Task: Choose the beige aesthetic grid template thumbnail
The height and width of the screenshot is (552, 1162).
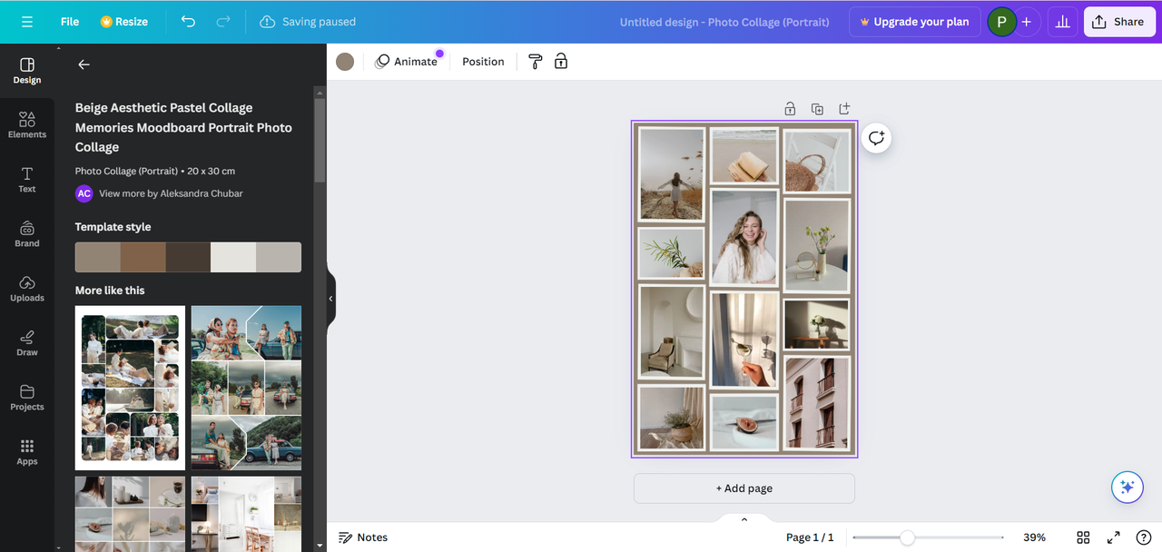Action: (x=130, y=513)
